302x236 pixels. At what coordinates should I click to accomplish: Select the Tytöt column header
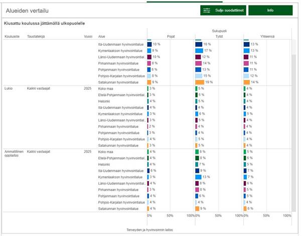219,37
